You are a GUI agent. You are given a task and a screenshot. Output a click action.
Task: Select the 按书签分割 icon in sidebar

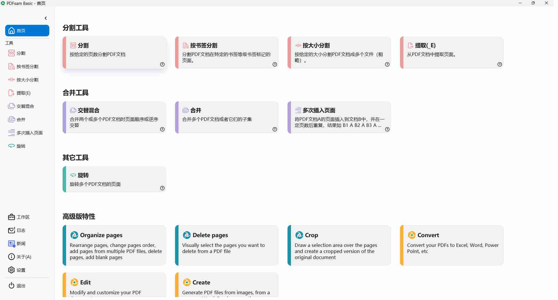(12, 67)
